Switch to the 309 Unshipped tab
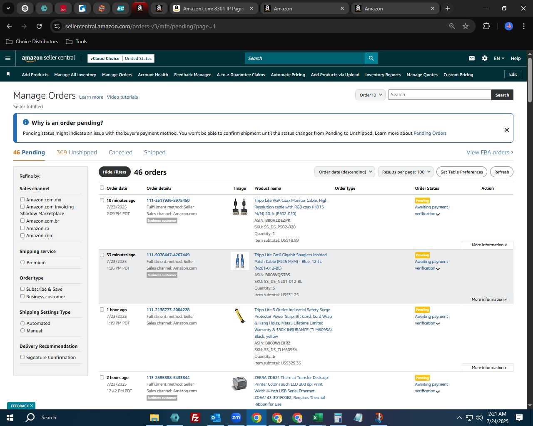Viewport: 533px width, 426px height. (x=77, y=152)
